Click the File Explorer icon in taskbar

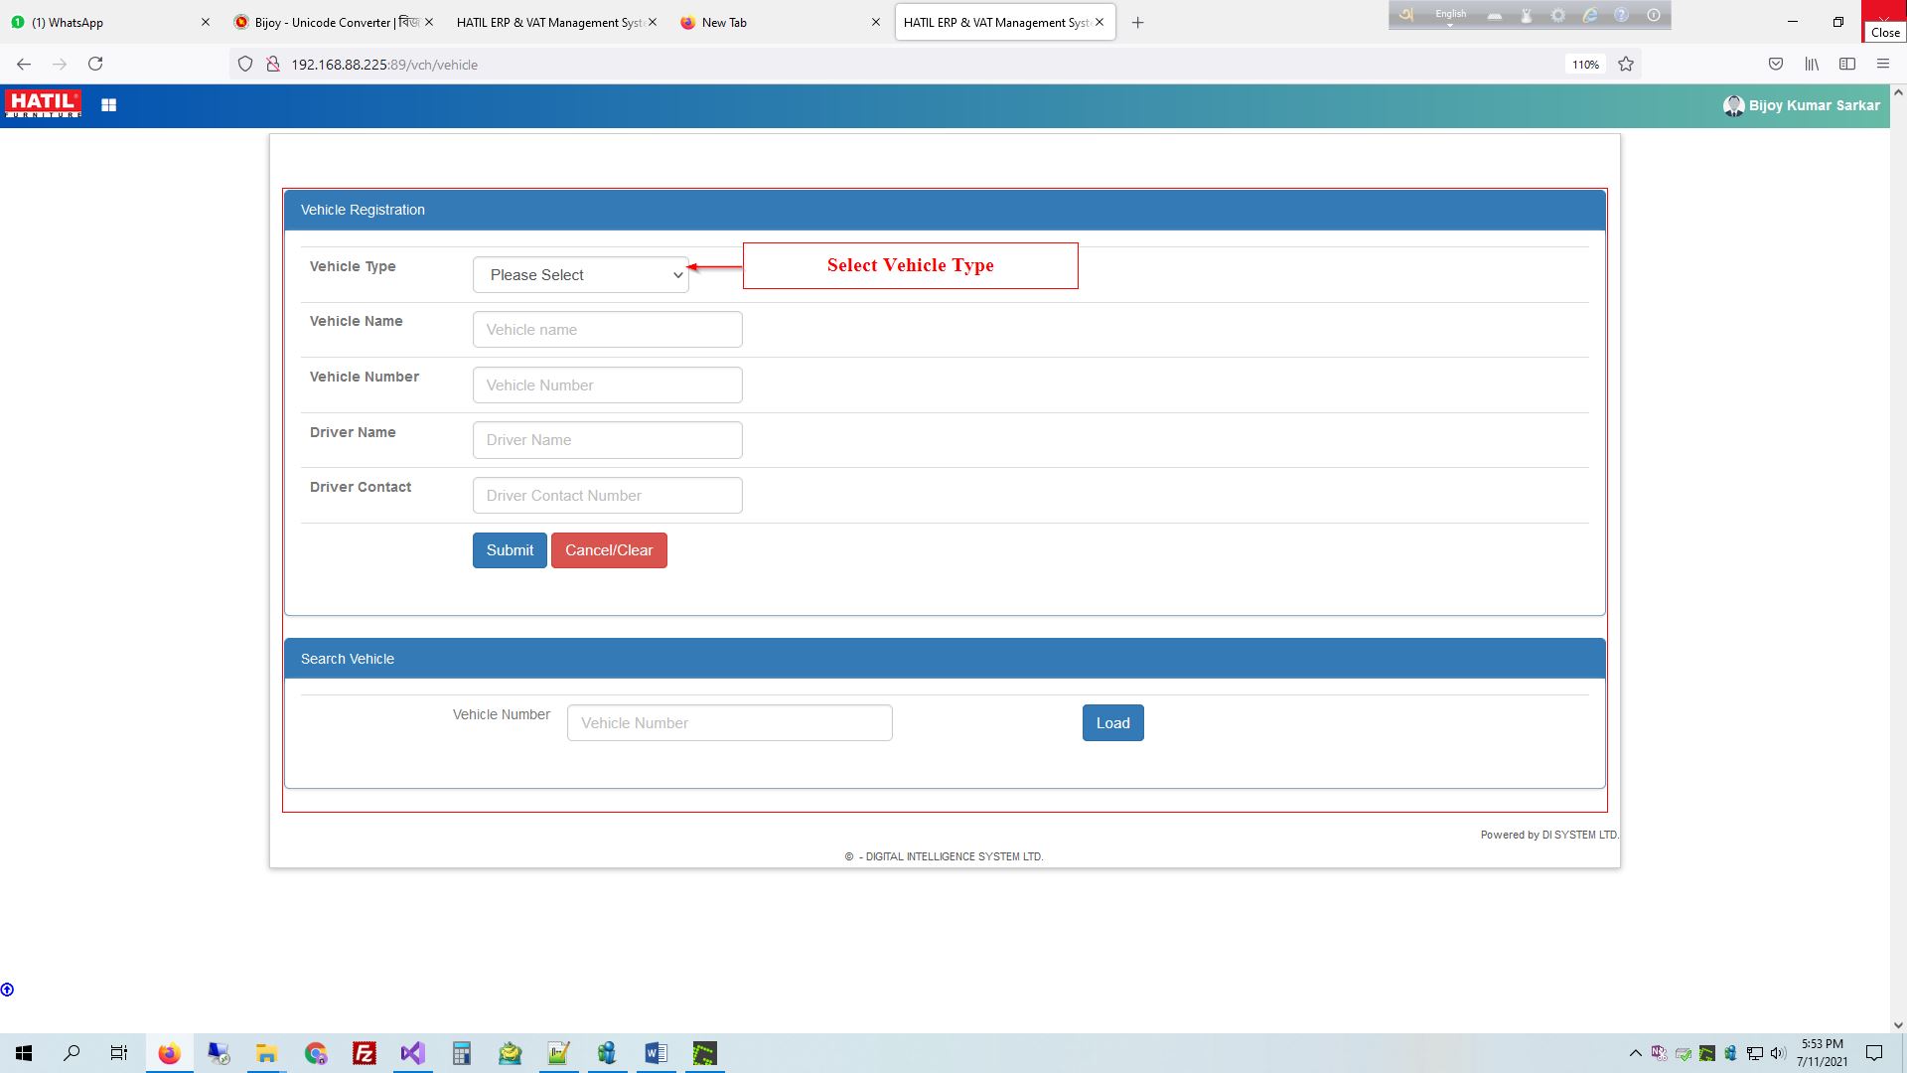267,1053
